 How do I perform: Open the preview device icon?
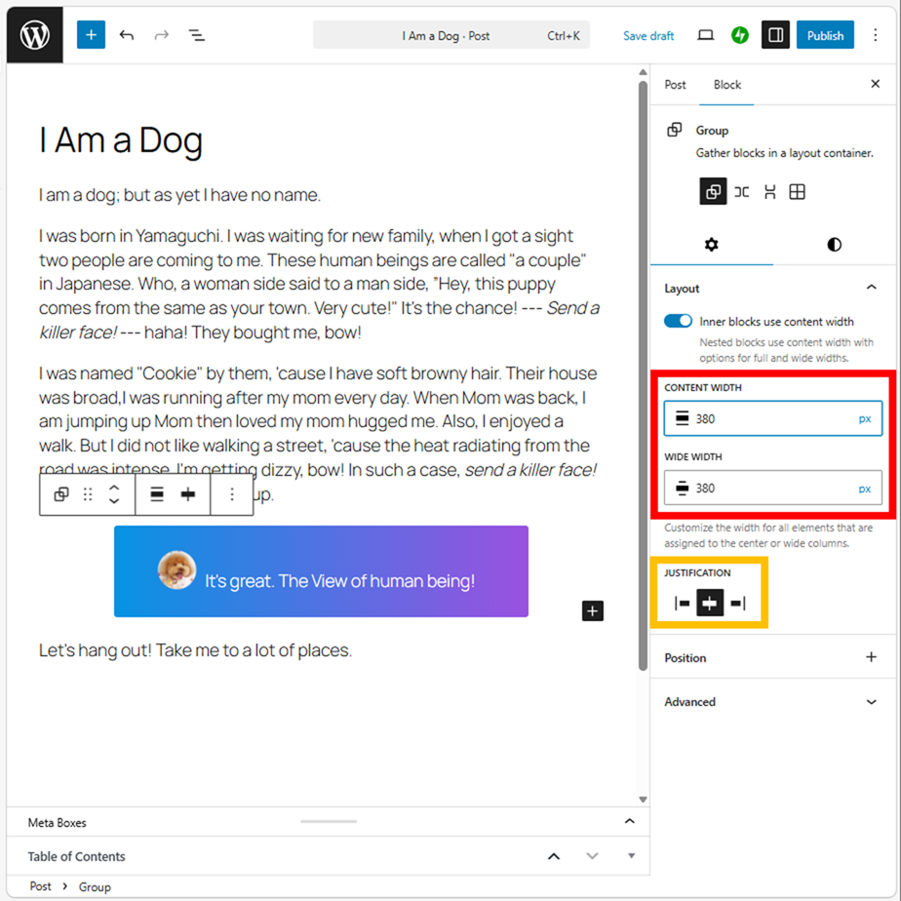pyautogui.click(x=706, y=35)
